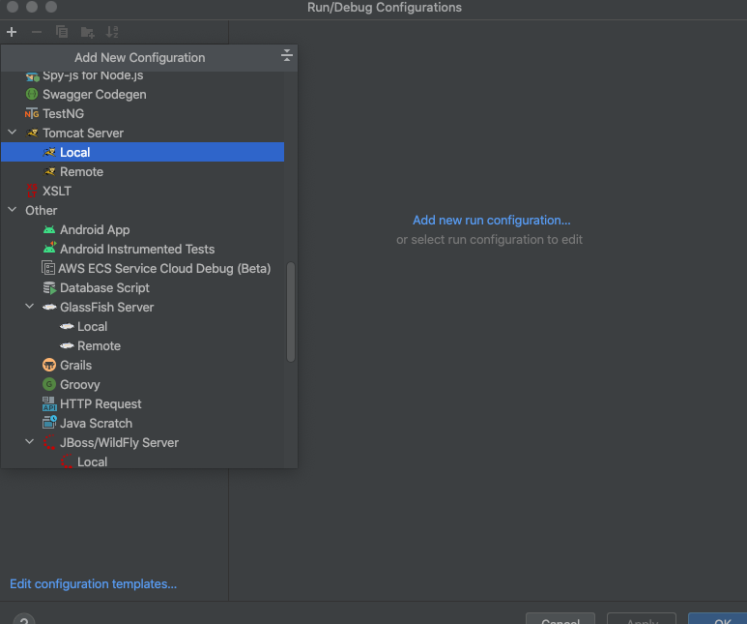
Task: Select Remote under GlassFish Server
Action: coord(142,346)
